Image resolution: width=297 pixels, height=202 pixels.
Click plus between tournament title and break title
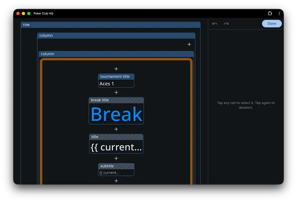[x=116, y=92]
